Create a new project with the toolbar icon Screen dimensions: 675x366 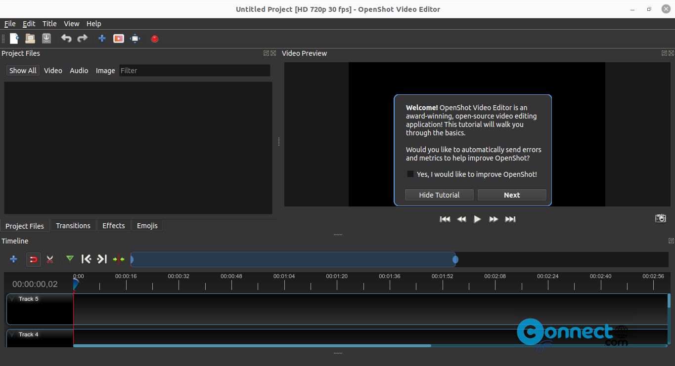pyautogui.click(x=14, y=39)
